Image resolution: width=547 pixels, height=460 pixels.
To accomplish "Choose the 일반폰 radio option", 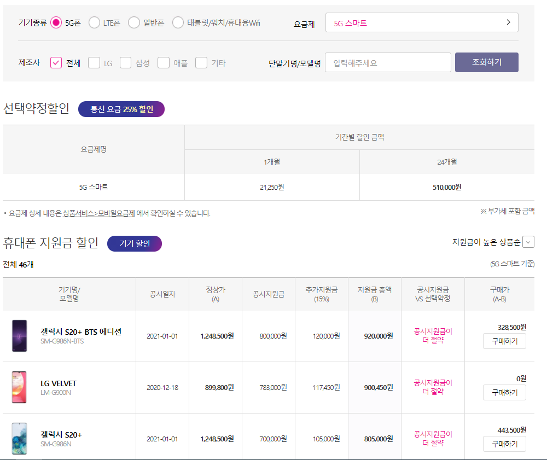I will (x=134, y=22).
